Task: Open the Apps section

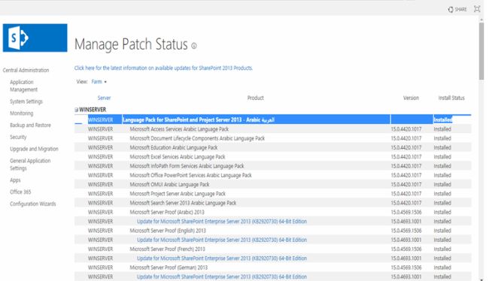Action: pyautogui.click(x=15, y=180)
